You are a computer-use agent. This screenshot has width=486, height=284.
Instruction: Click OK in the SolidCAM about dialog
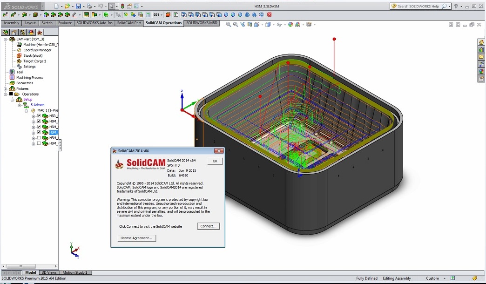215,161
